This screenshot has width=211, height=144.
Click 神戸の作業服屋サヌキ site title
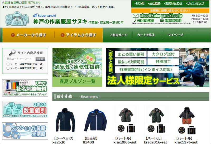(60, 21)
